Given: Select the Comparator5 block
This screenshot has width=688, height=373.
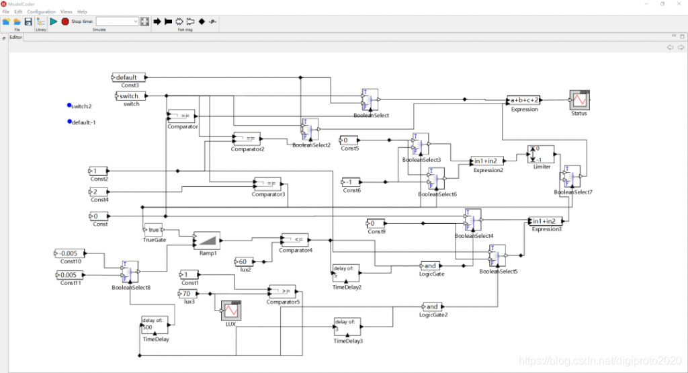Looking at the screenshot, I should click(283, 292).
